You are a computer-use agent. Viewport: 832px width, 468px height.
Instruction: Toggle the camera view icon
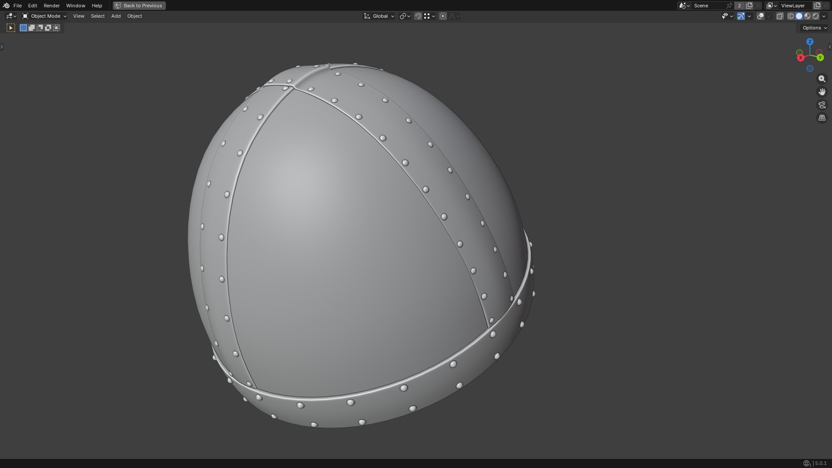822,105
